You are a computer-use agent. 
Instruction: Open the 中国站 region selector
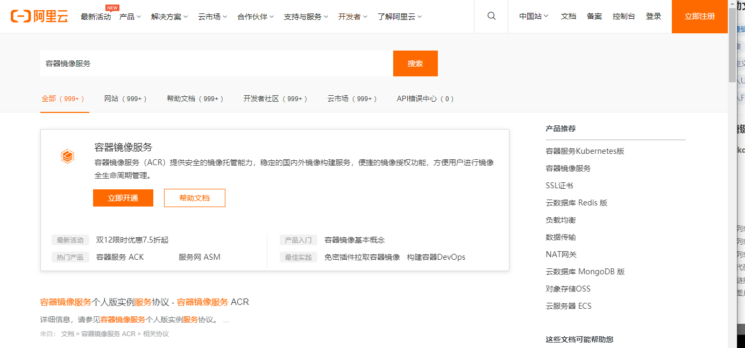tap(534, 16)
